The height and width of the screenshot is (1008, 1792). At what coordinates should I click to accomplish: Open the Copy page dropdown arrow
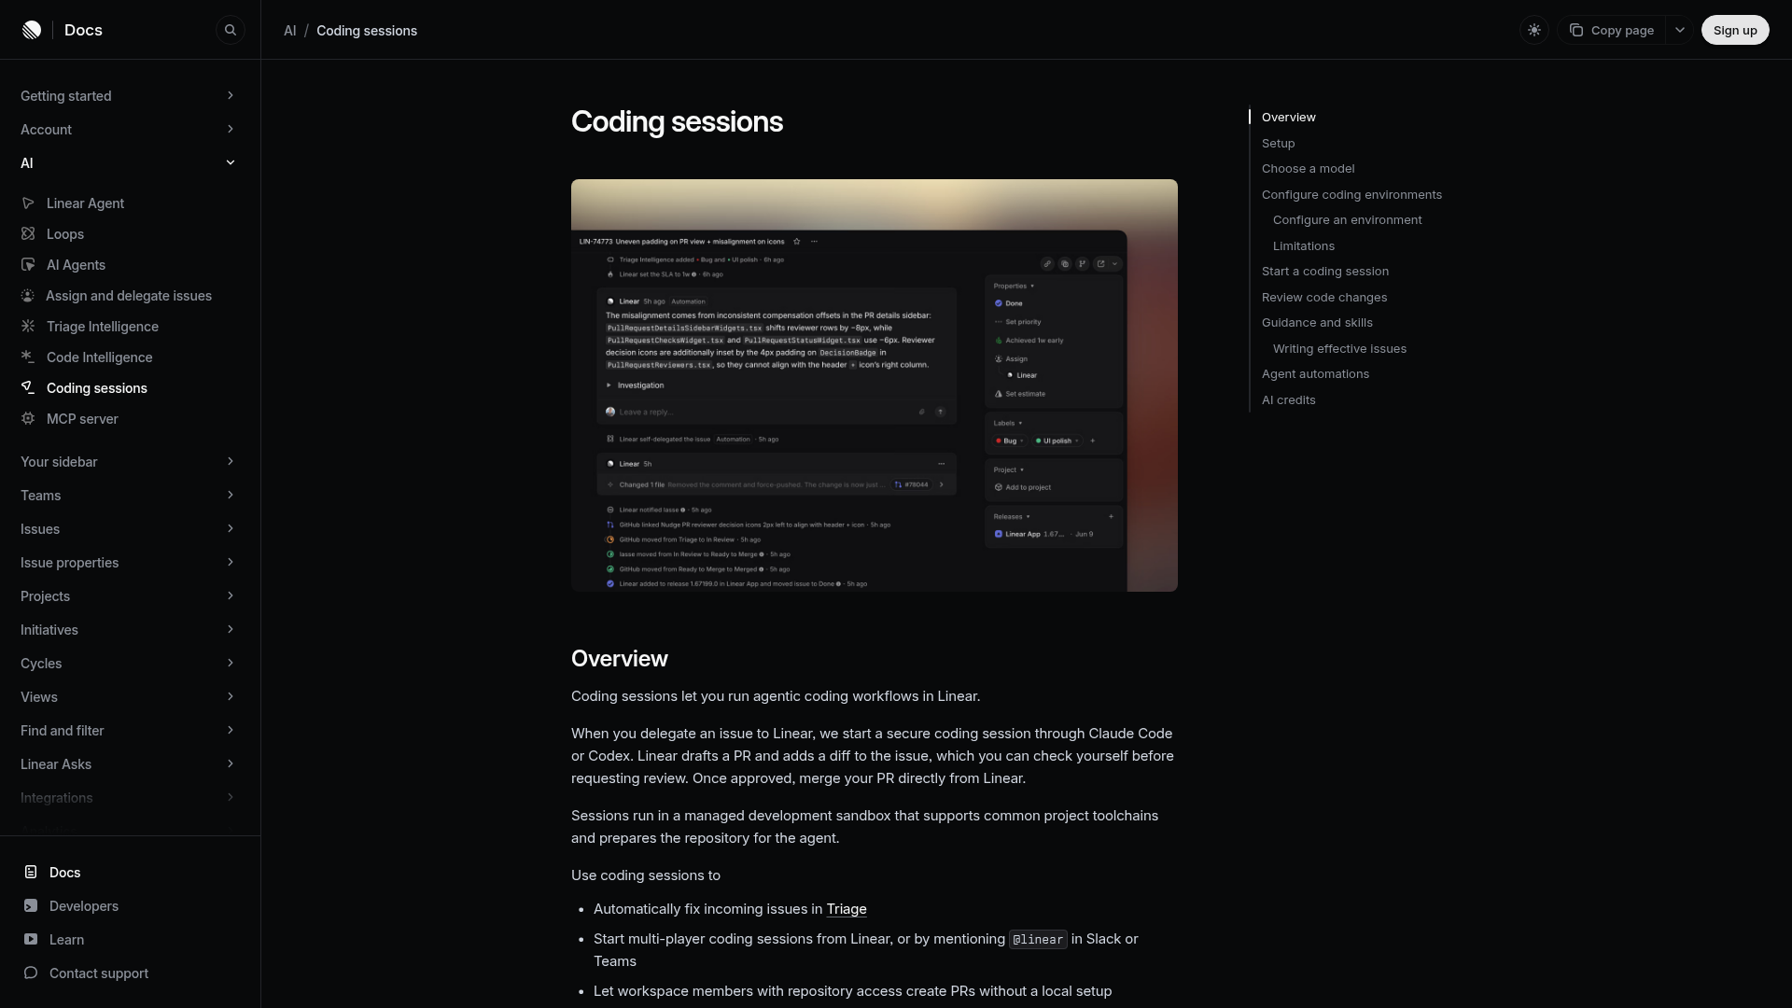[1680, 30]
